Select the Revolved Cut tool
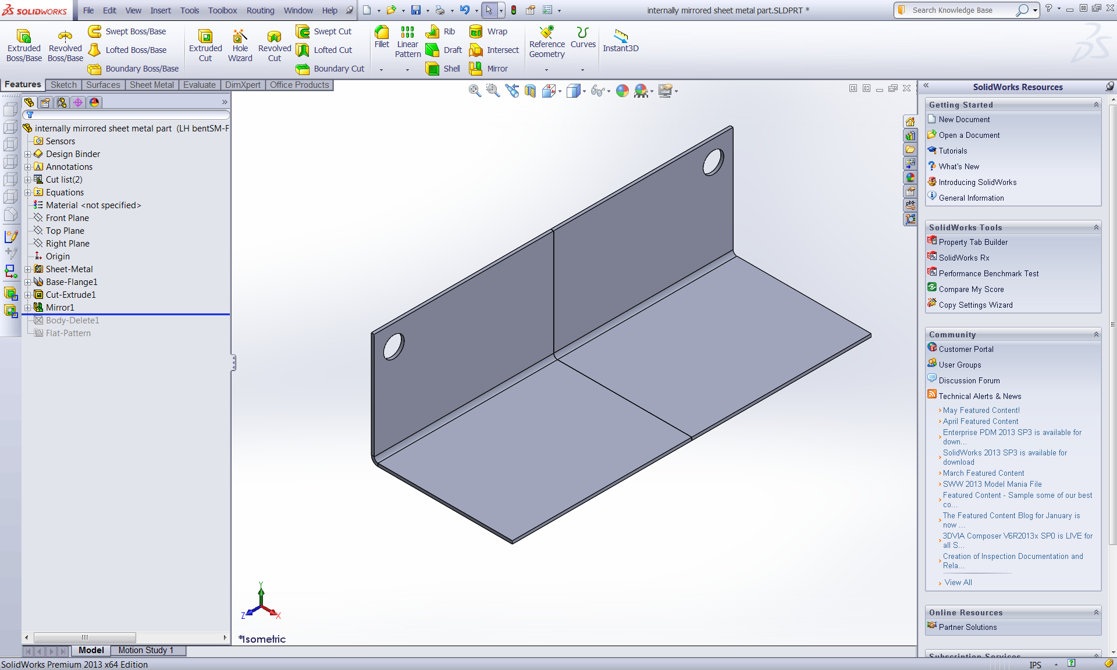Viewport: 1117px width, 670px height. coord(275,45)
